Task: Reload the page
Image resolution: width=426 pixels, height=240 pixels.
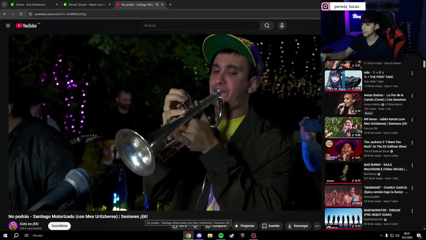Action: [21, 14]
